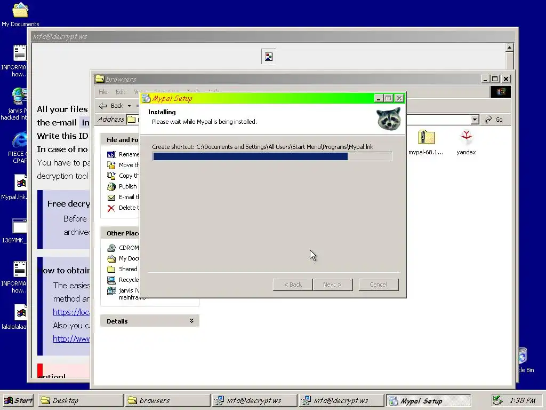Select the mypal-68.1 archive file
Image resolution: width=546 pixels, height=410 pixels.
(x=426, y=142)
